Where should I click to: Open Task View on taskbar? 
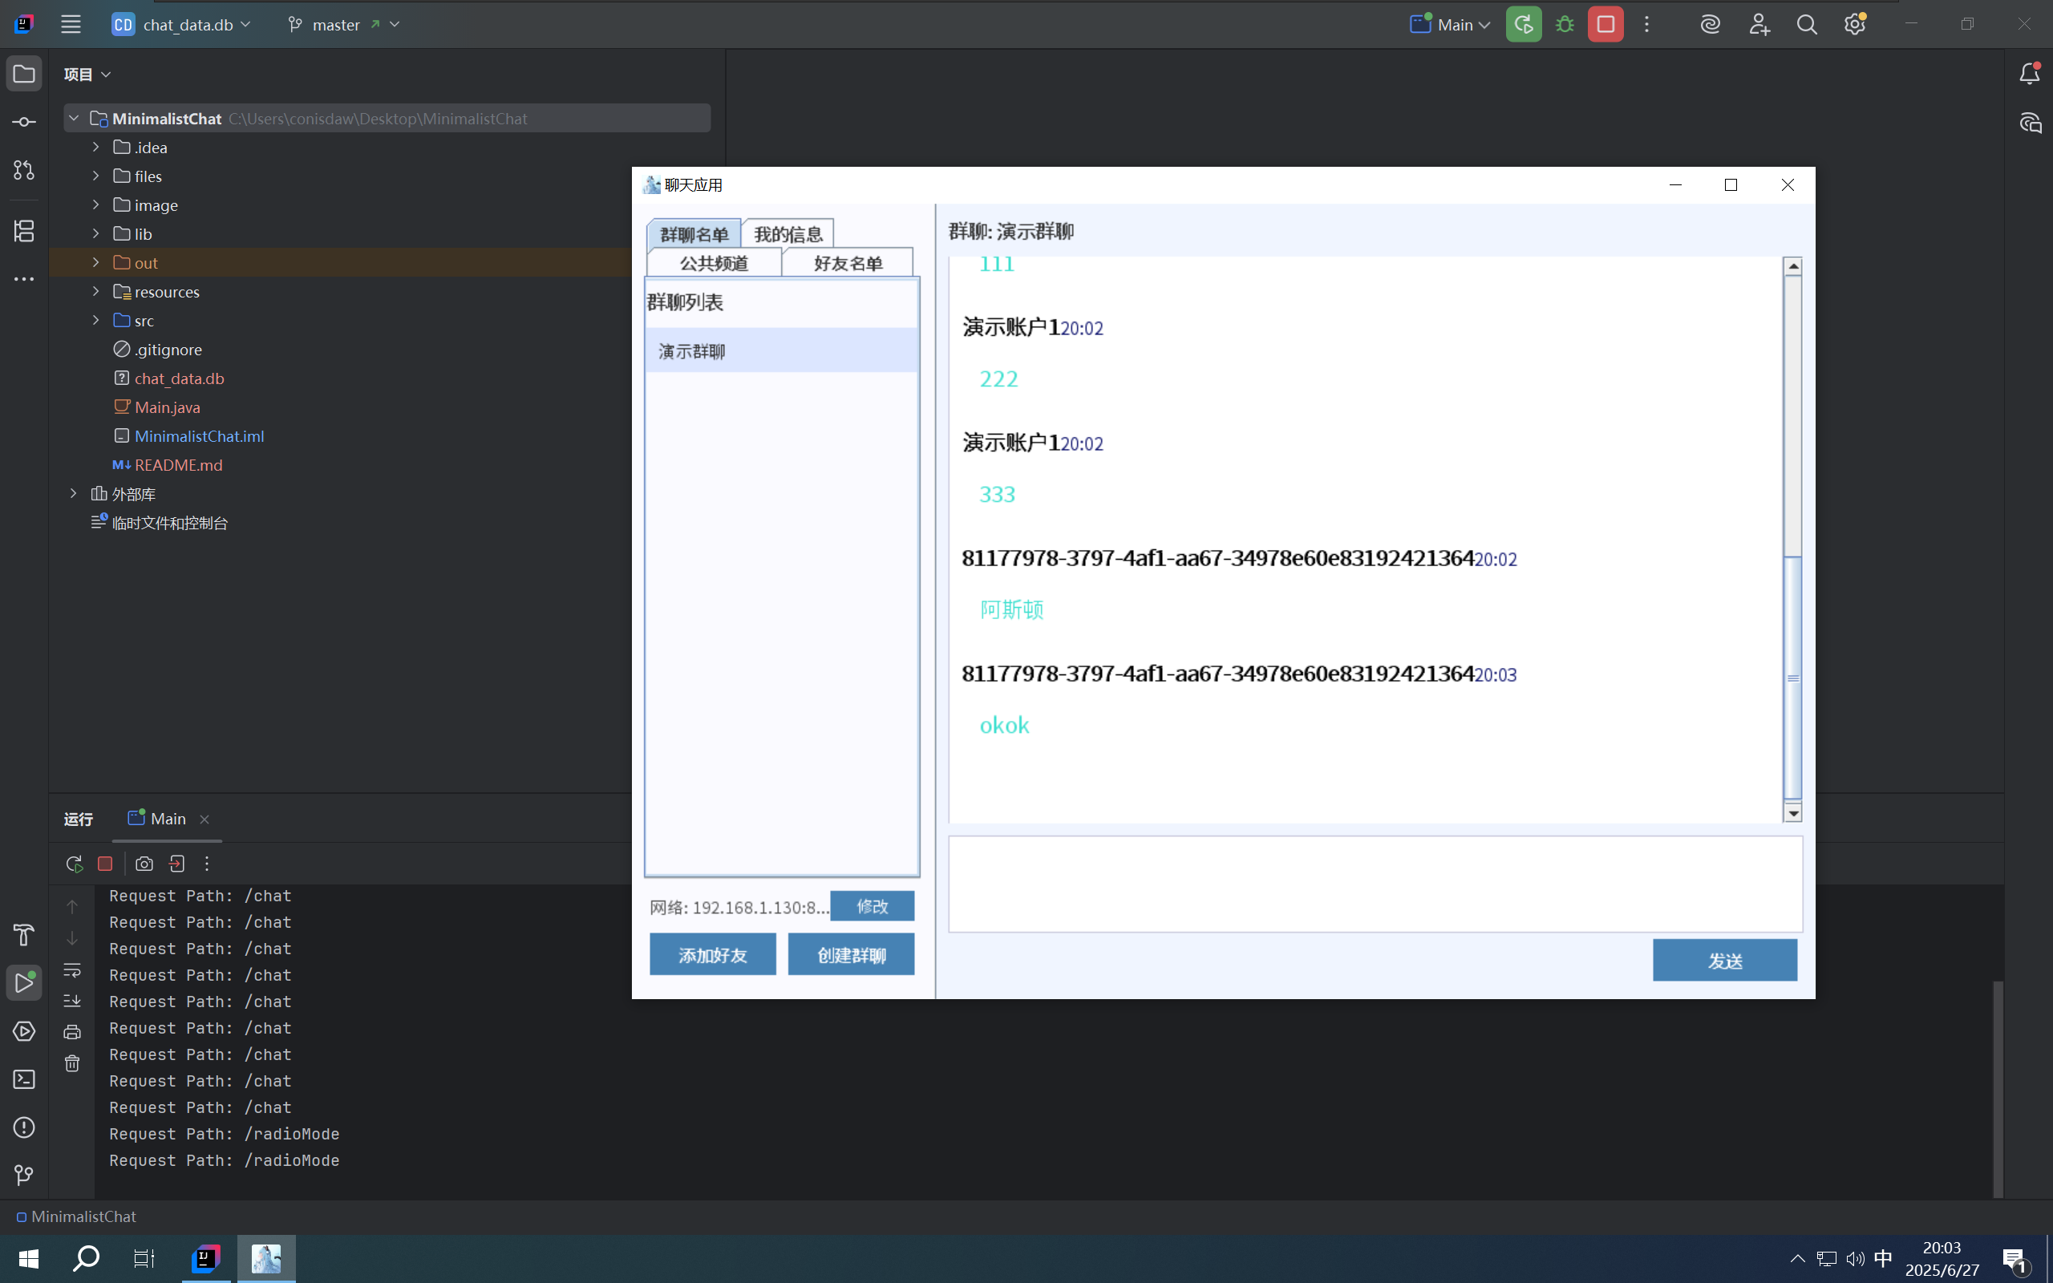pyautogui.click(x=144, y=1258)
